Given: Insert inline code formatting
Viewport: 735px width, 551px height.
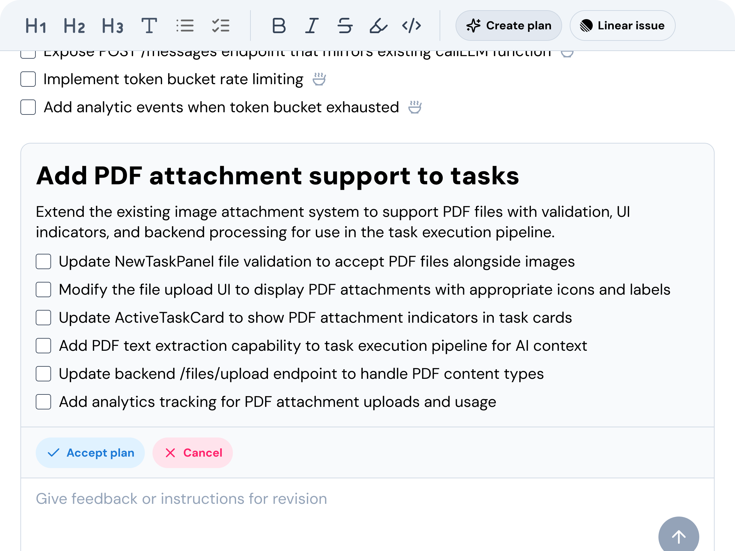Looking at the screenshot, I should click(411, 26).
